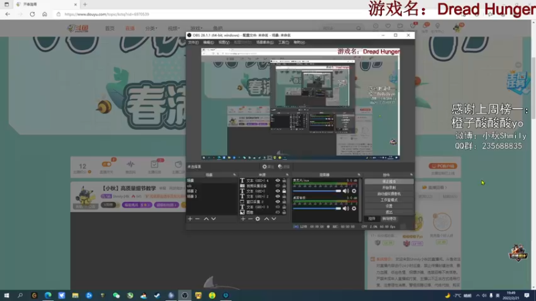Viewport: 536px width, 301px height.
Task: Open 麦克风/Aux audio settings gear
Action: [354, 191]
